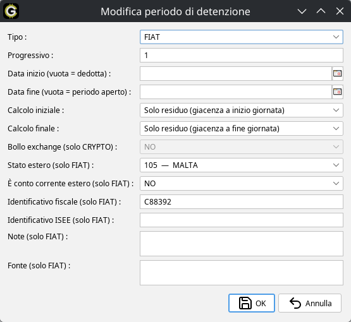
Task: Click the 'Identificativo fiscale (solo FIAT) :' label
Action: click(x=65, y=202)
